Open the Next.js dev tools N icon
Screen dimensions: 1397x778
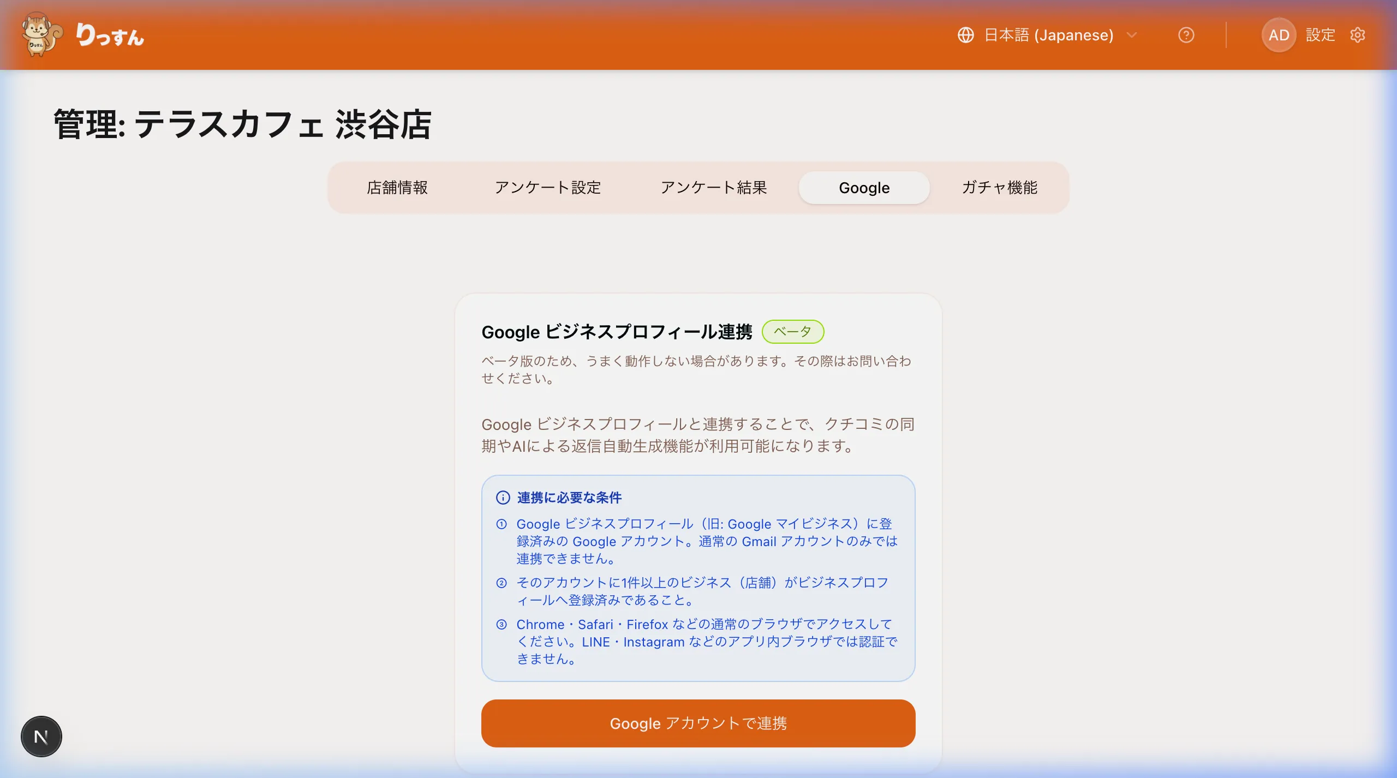pyautogui.click(x=41, y=737)
